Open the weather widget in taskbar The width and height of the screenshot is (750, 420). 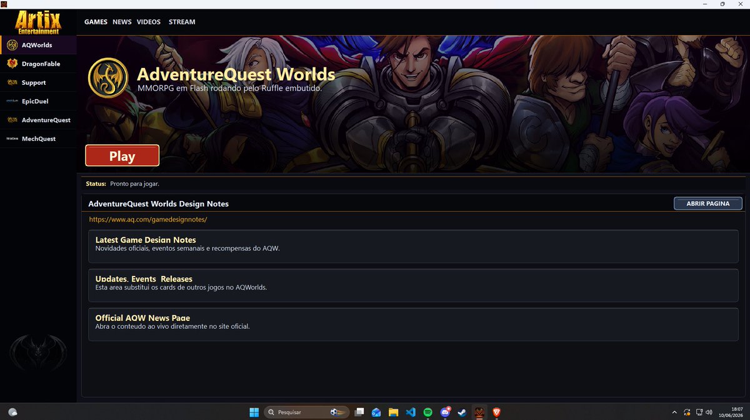12,412
